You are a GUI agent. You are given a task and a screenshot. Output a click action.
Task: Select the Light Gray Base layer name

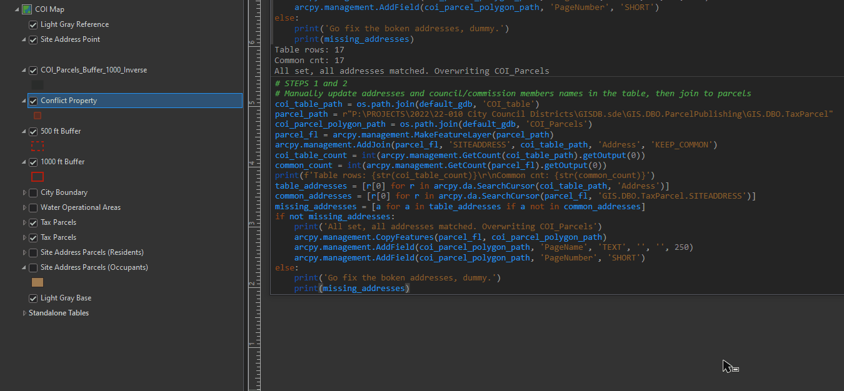point(66,299)
